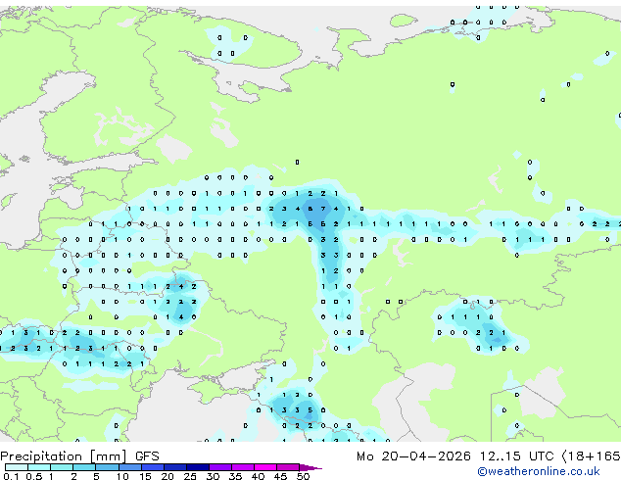Click the '0.5' legend scale number

(x=34, y=476)
